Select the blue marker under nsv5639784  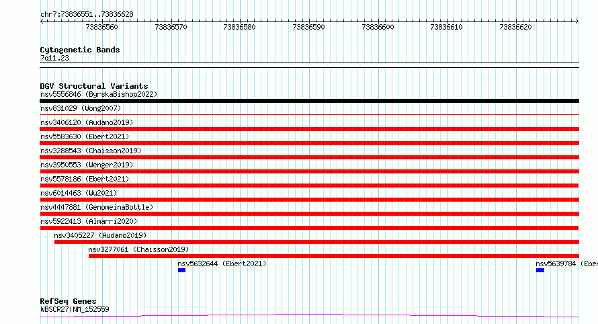click(x=540, y=270)
